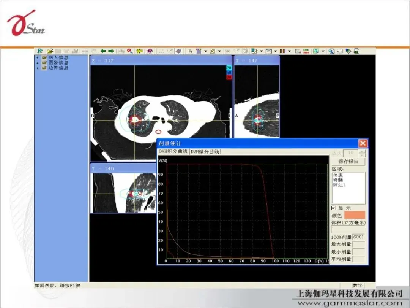Click the 平均剂量 value field
The height and width of the screenshot is (308, 410).
(x=359, y=259)
